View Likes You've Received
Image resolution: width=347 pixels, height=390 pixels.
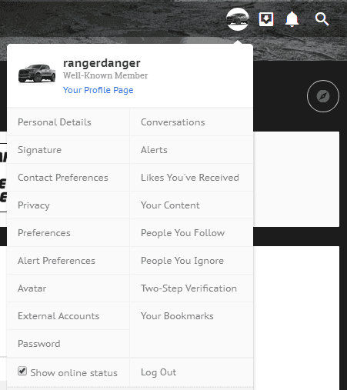tap(192, 178)
